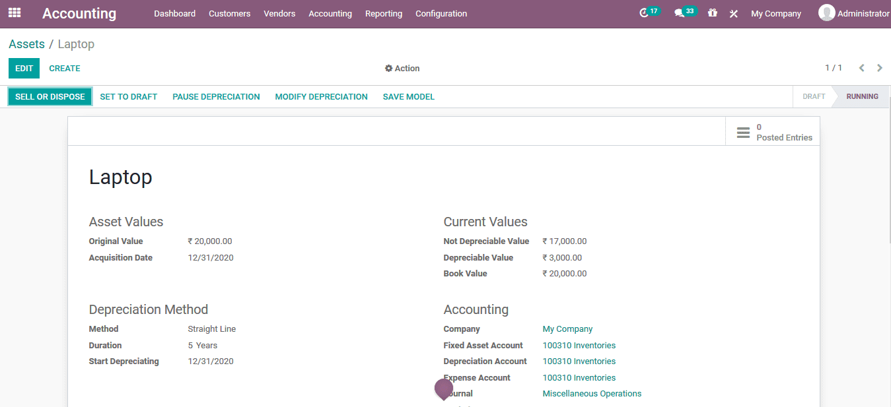Click the EDIT button
The height and width of the screenshot is (407, 891).
pyautogui.click(x=24, y=68)
